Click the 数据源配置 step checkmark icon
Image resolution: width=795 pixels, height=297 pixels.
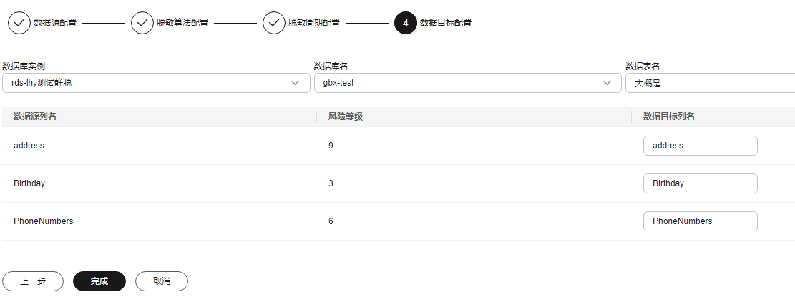pos(19,23)
